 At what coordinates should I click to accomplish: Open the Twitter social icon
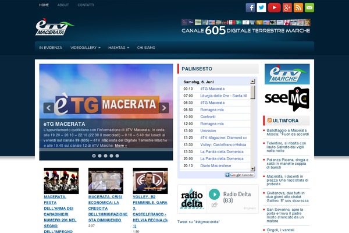pyautogui.click(x=262, y=8)
